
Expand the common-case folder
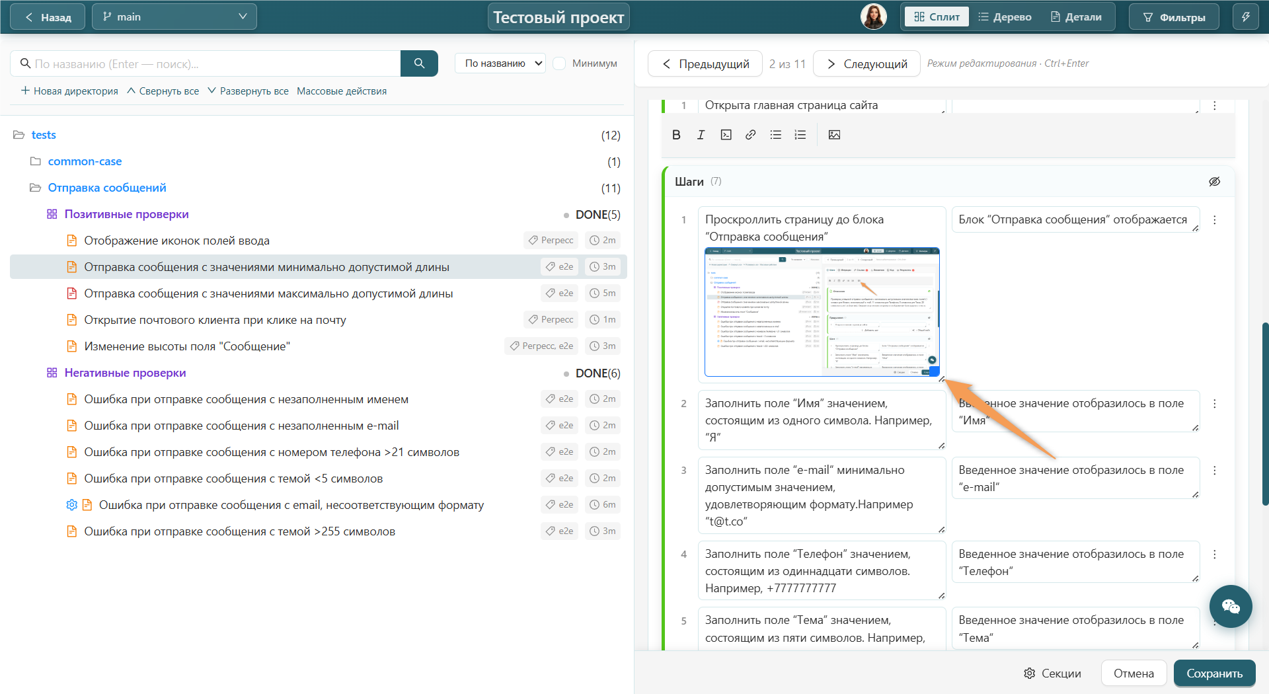[x=36, y=161]
